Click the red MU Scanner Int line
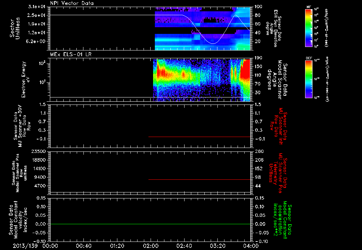362x250 pixels. [x=199, y=137]
